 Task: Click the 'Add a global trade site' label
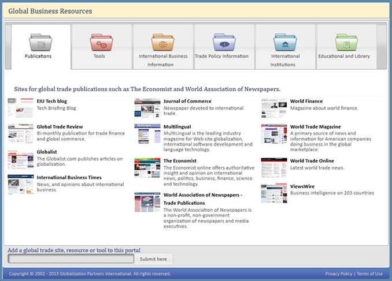coord(74,250)
